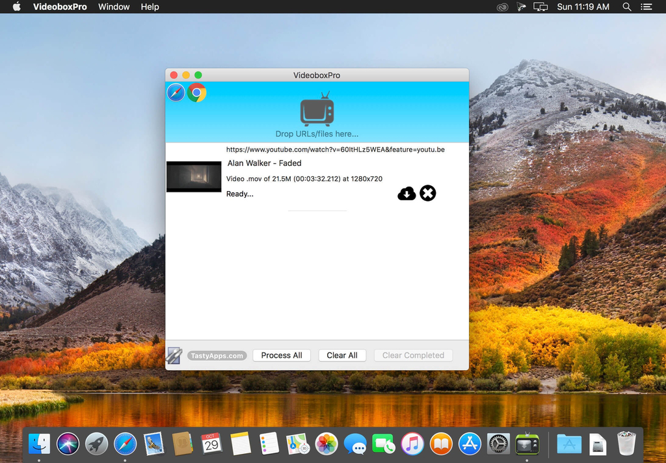The width and height of the screenshot is (666, 463).
Task: Click the Alan Walker - Faded title
Action: point(264,163)
